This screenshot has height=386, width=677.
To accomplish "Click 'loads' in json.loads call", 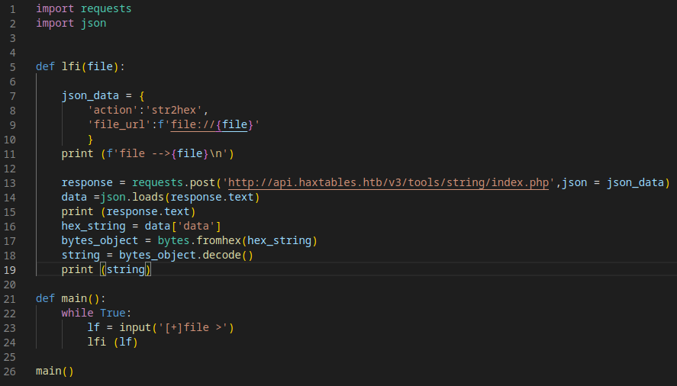I will (x=147, y=198).
